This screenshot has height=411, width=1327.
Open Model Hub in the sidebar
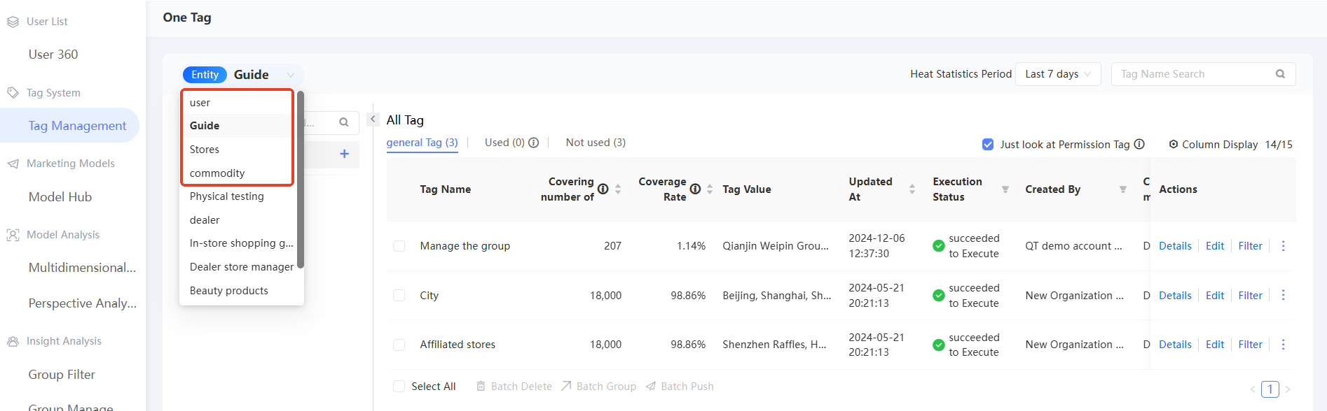[x=60, y=197]
